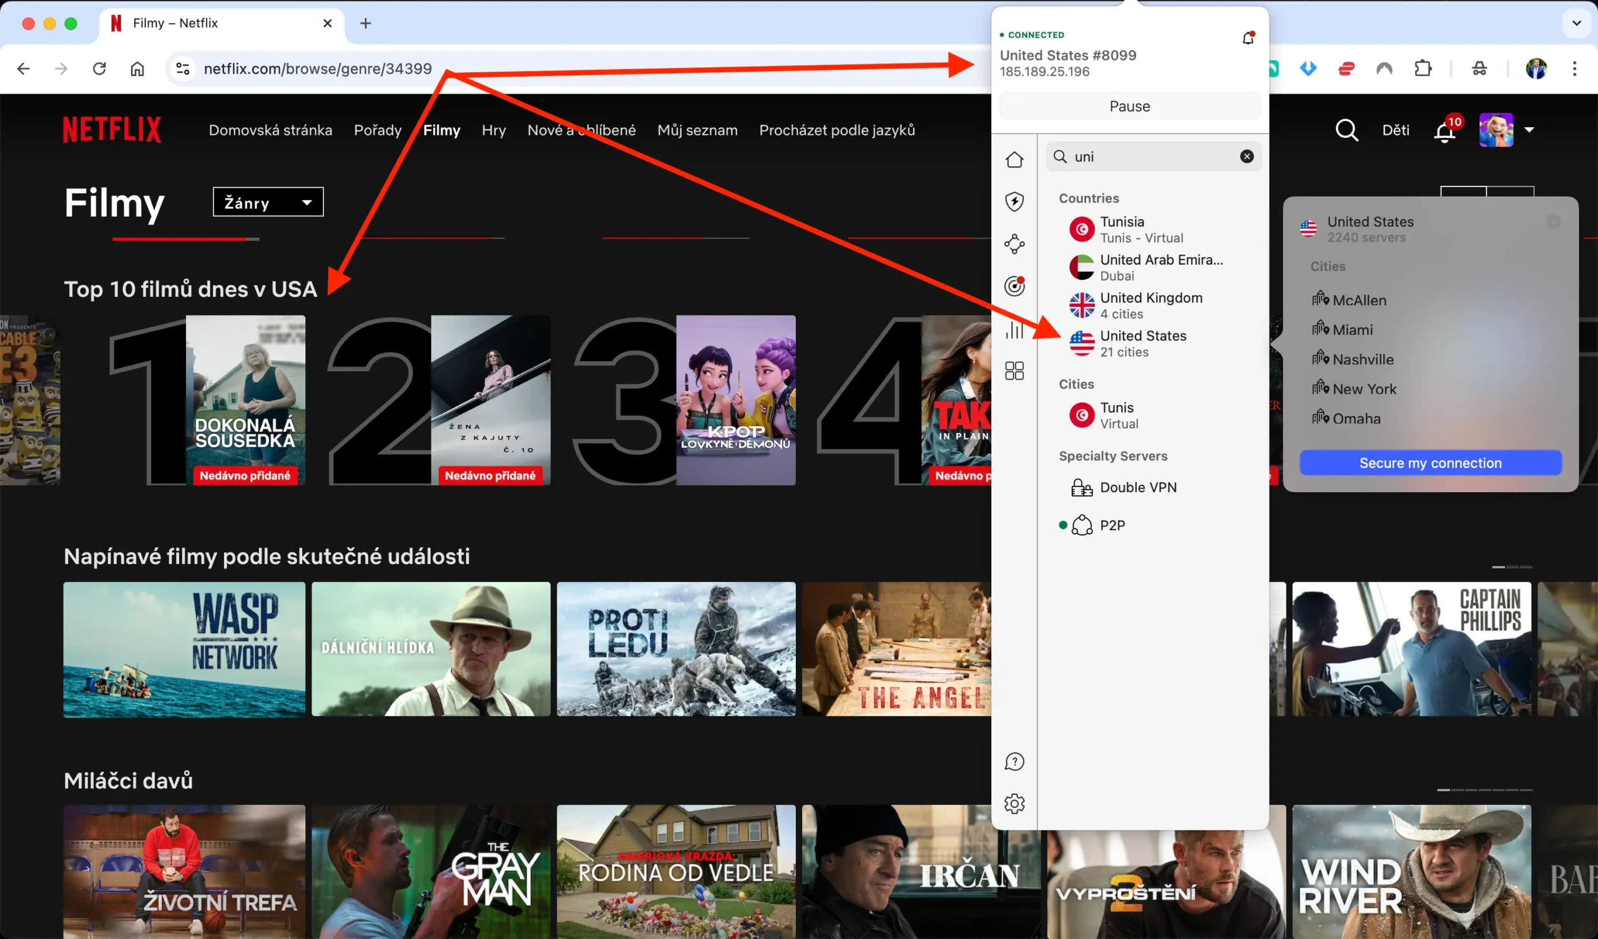Image resolution: width=1598 pixels, height=939 pixels.
Task: Open NordVPN presets grid icon
Action: (1014, 370)
